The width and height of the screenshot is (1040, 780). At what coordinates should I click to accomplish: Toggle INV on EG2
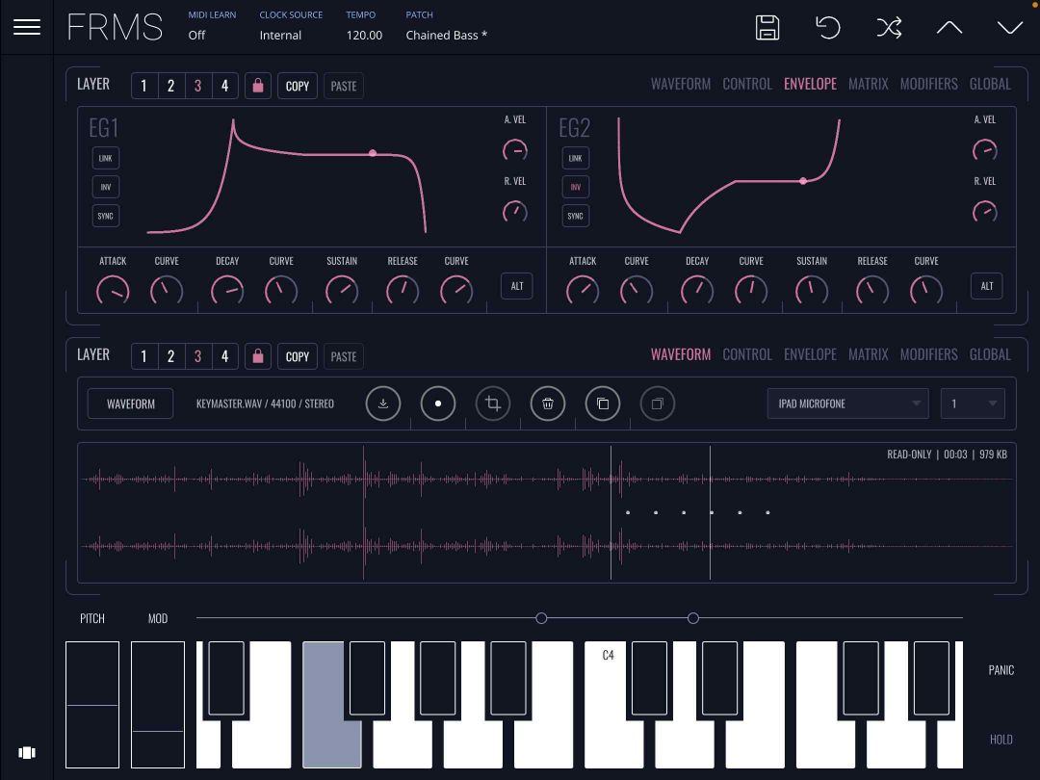point(575,187)
